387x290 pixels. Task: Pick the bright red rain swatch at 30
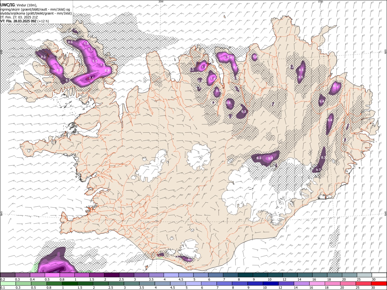(379, 283)
